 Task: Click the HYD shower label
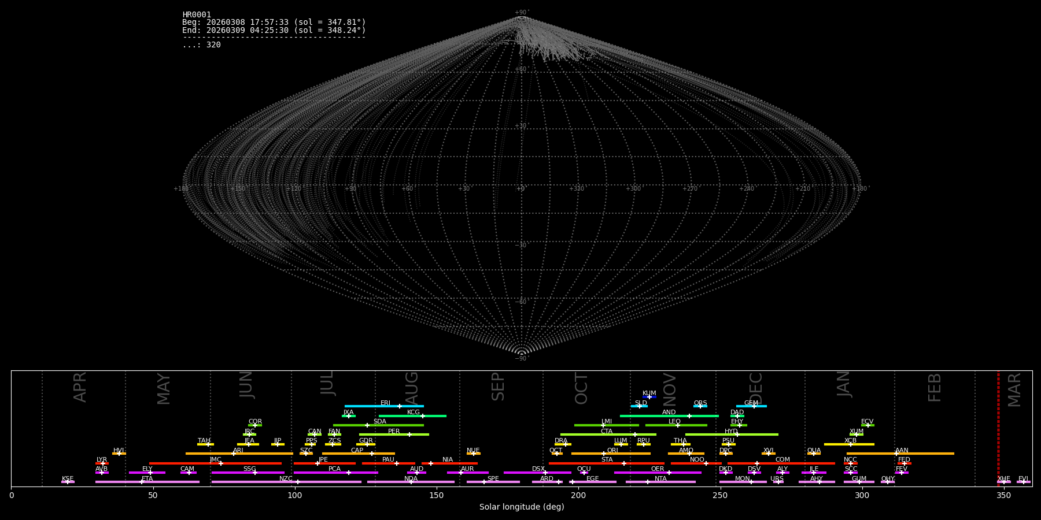tap(731, 432)
